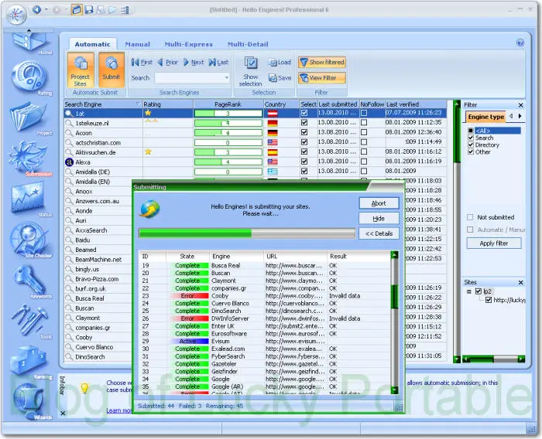Open the Rating section icon
The width and height of the screenshot is (542, 439).
click(30, 77)
